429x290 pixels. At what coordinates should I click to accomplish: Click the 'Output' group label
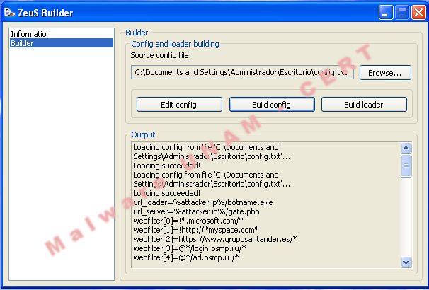click(143, 134)
